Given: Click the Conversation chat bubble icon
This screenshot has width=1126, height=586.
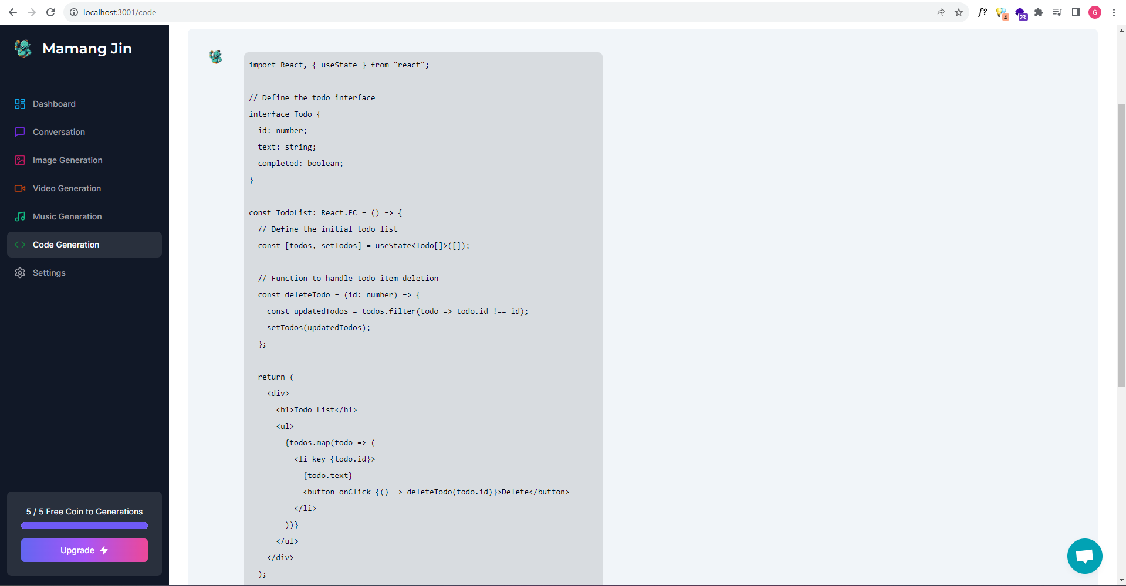Looking at the screenshot, I should pyautogui.click(x=20, y=132).
